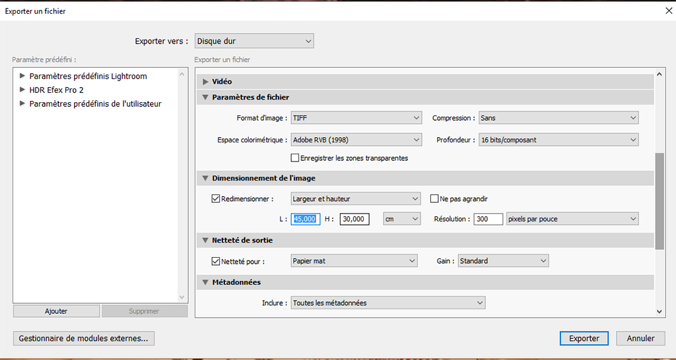The image size is (676, 360).
Task: Click the Exporter button
Action: pyautogui.click(x=584, y=338)
